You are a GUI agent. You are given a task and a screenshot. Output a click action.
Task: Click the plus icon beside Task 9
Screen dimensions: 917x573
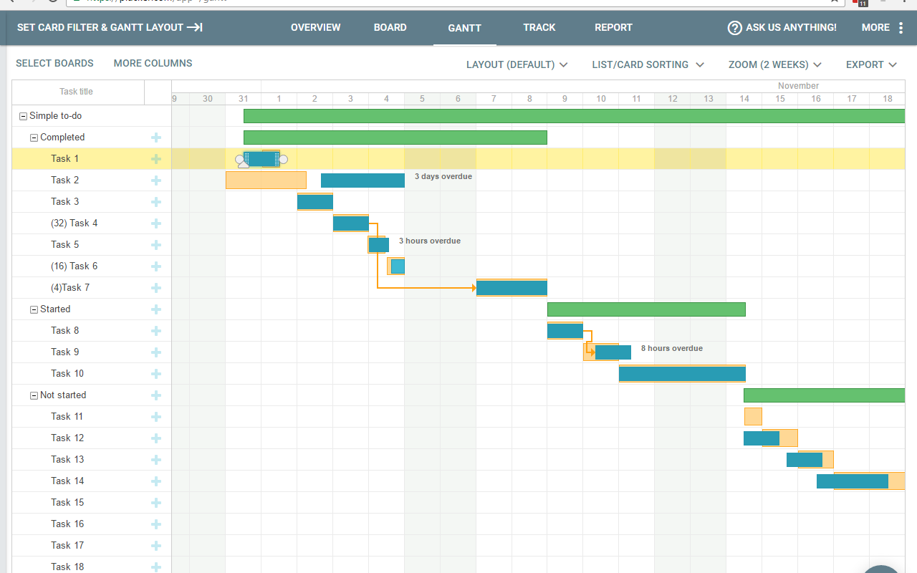point(156,352)
